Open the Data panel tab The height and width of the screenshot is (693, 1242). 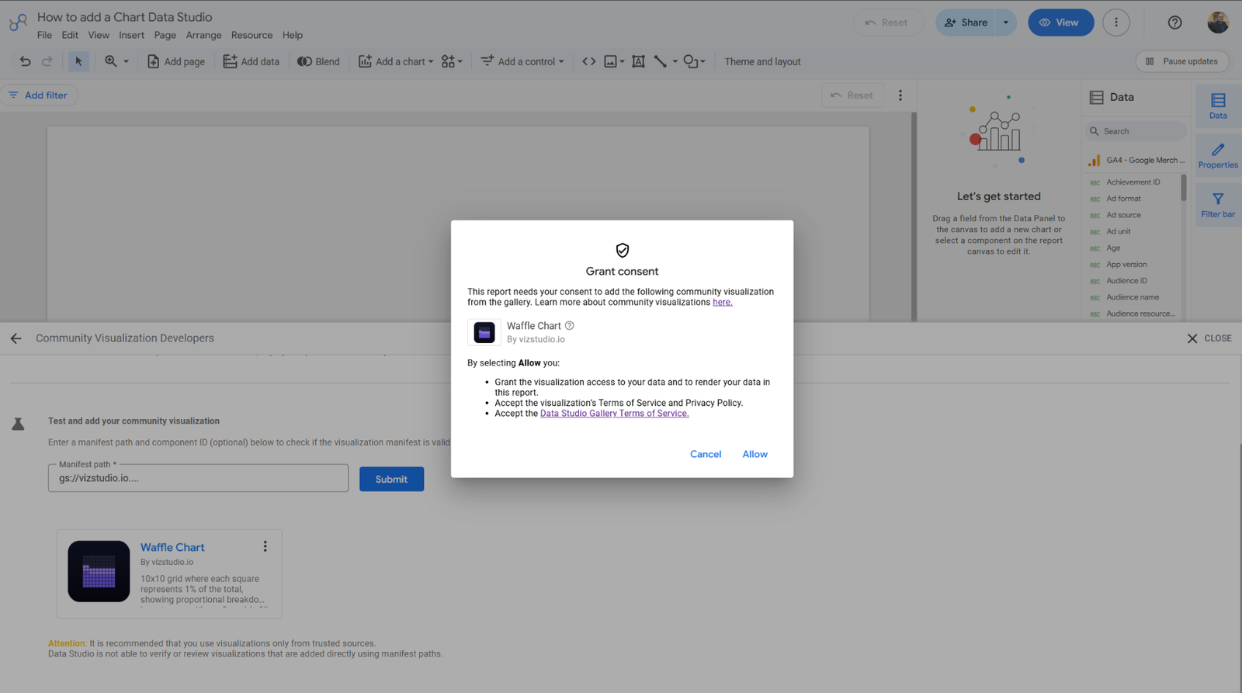(1218, 106)
